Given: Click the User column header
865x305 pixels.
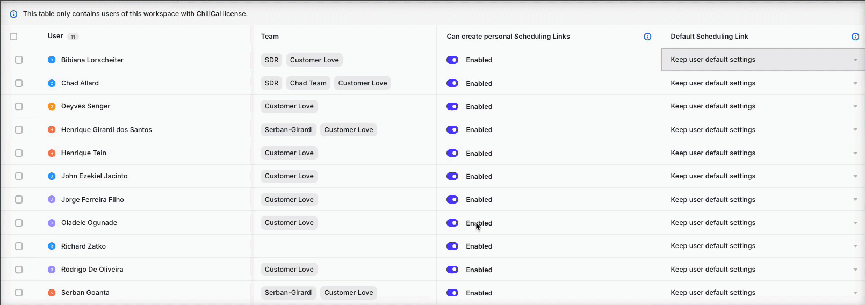Looking at the screenshot, I should pyautogui.click(x=55, y=36).
